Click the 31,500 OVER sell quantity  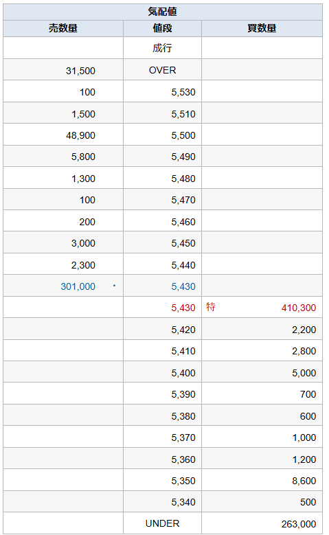[80, 71]
